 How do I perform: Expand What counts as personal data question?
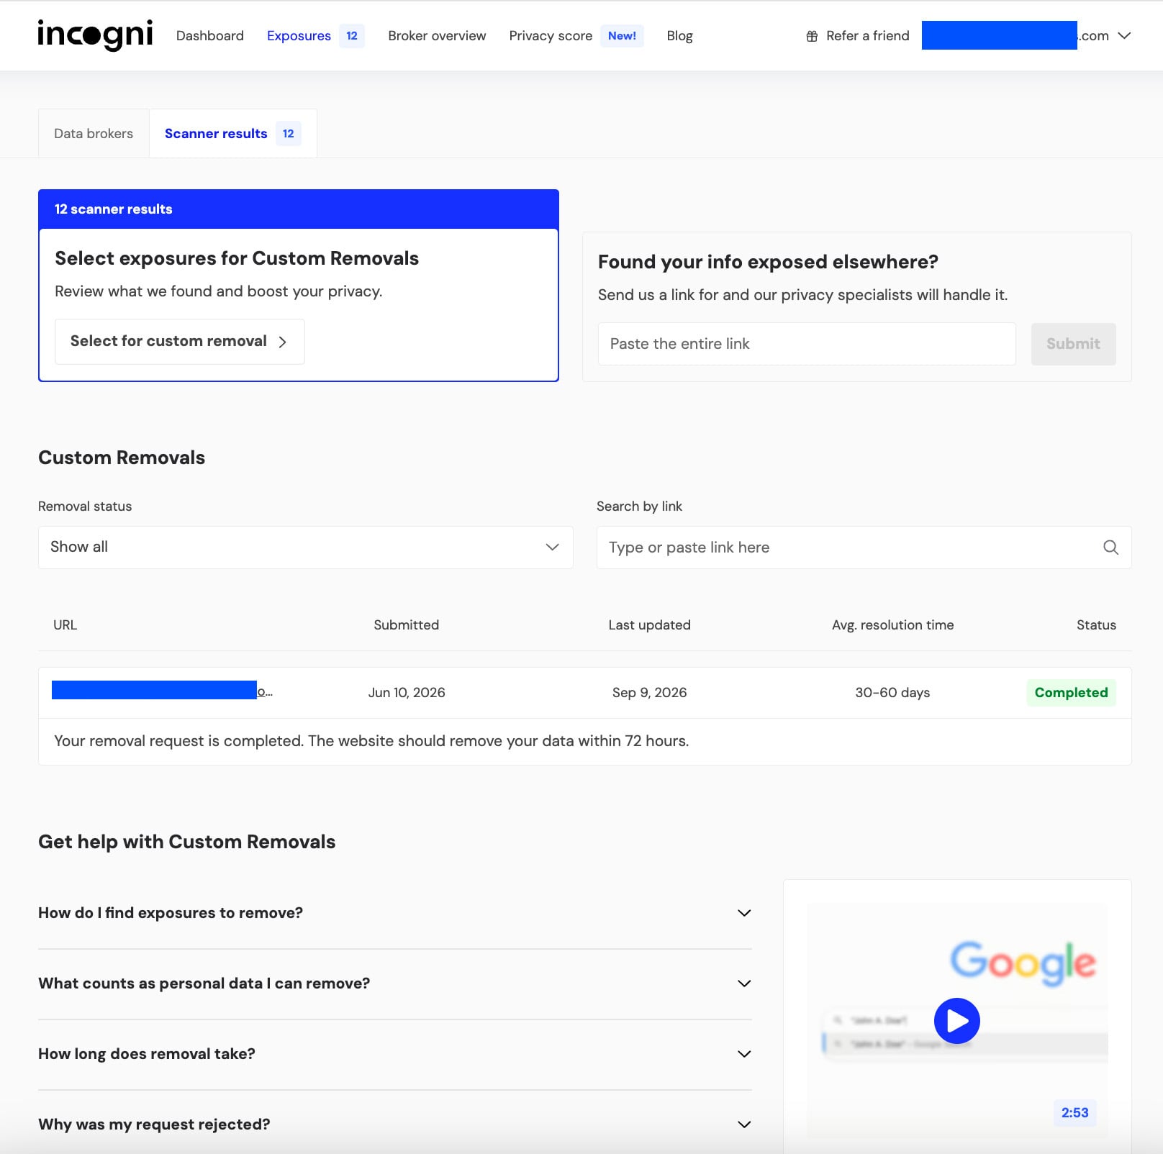pos(395,983)
